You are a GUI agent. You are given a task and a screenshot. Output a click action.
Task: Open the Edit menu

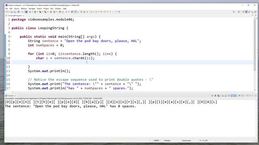tap(11, 8)
